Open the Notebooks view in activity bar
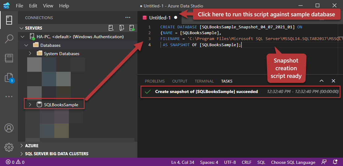The height and width of the screenshot is (166, 343). 9,58
